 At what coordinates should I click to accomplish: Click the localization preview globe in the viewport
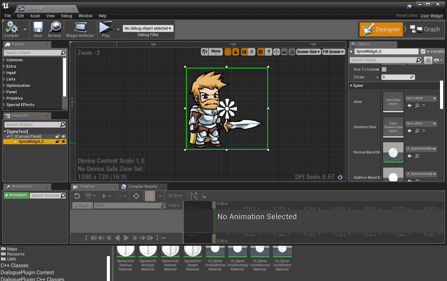[x=204, y=51]
